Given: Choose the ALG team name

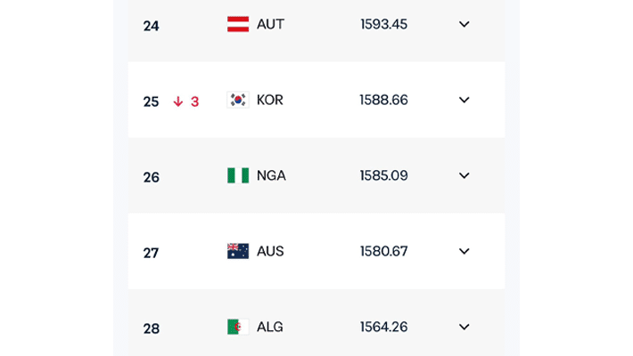Looking at the screenshot, I should point(270,327).
